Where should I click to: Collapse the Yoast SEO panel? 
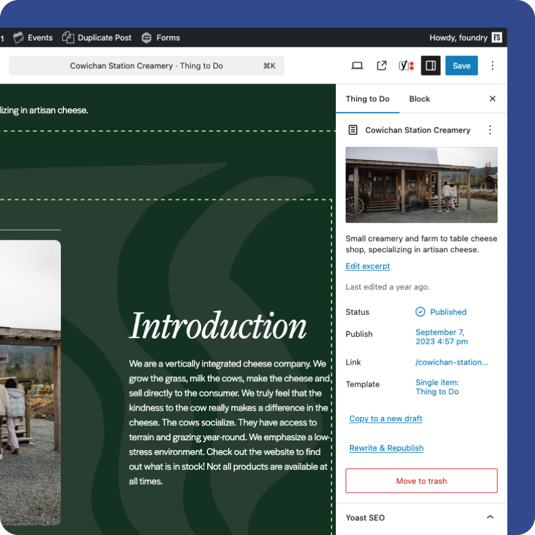point(490,517)
